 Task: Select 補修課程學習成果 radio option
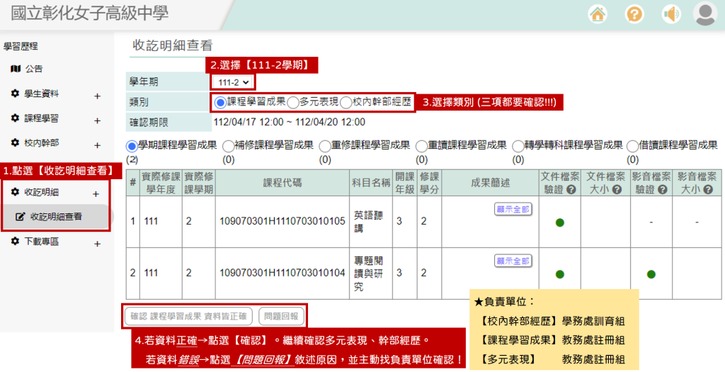point(229,146)
